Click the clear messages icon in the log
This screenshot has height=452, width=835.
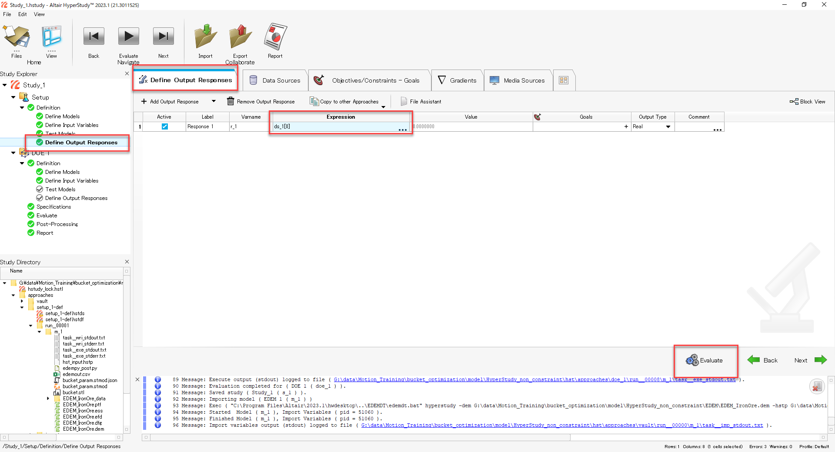(817, 386)
